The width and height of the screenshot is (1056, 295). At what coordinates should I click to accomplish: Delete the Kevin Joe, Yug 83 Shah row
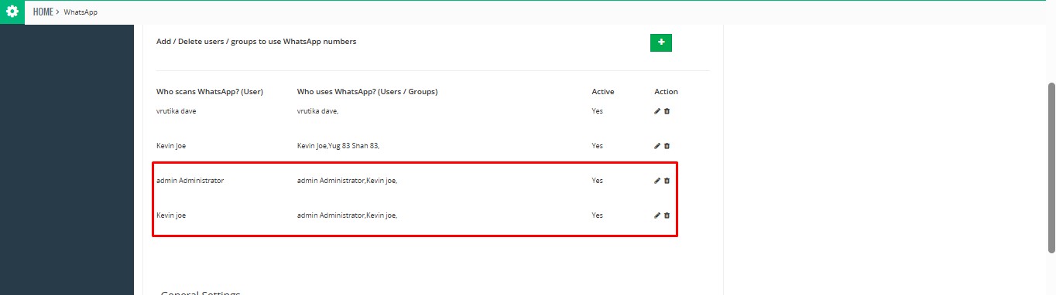point(667,146)
